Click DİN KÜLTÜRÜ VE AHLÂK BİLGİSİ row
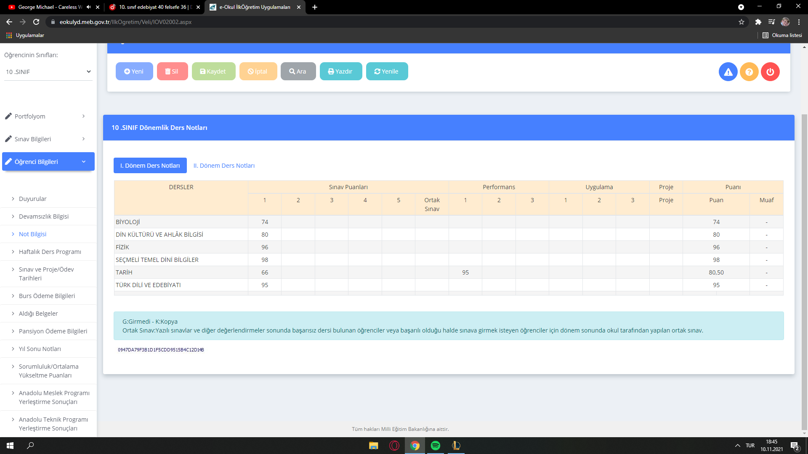 449,235
